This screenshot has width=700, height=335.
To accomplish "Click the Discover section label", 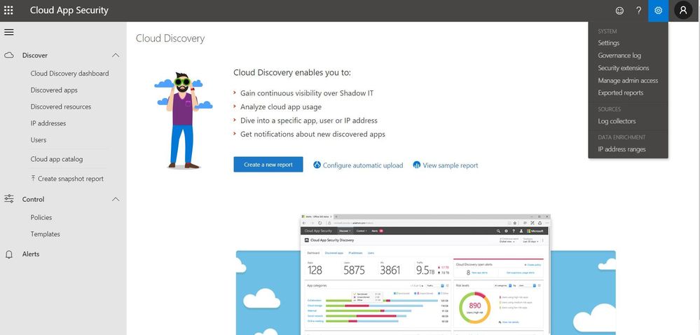I will click(35, 55).
